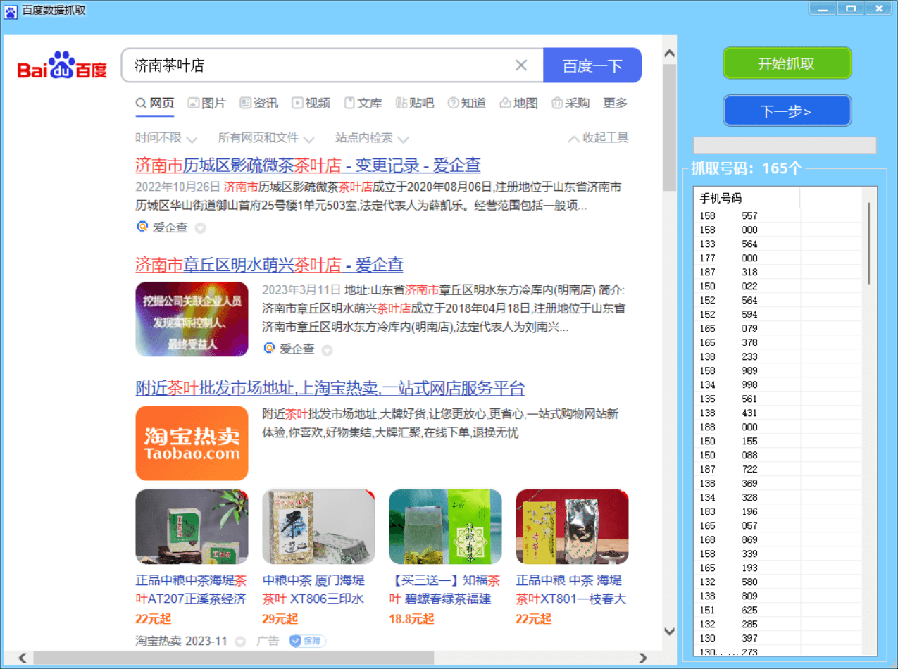Open the 济南市历城区影疏微茶茶叶店 result link

(308, 165)
